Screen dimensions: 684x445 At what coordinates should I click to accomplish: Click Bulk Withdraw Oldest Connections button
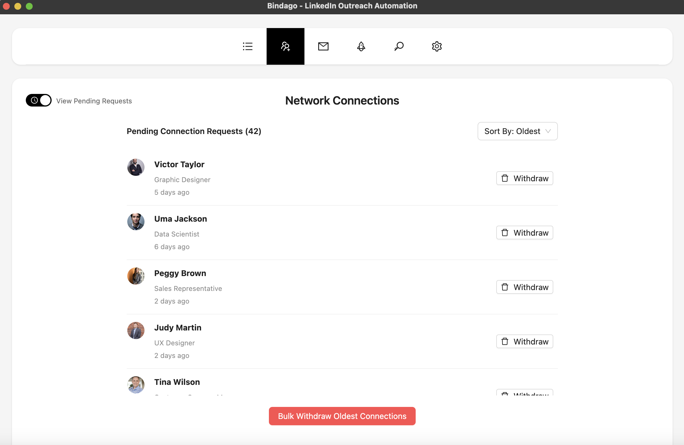click(x=342, y=416)
